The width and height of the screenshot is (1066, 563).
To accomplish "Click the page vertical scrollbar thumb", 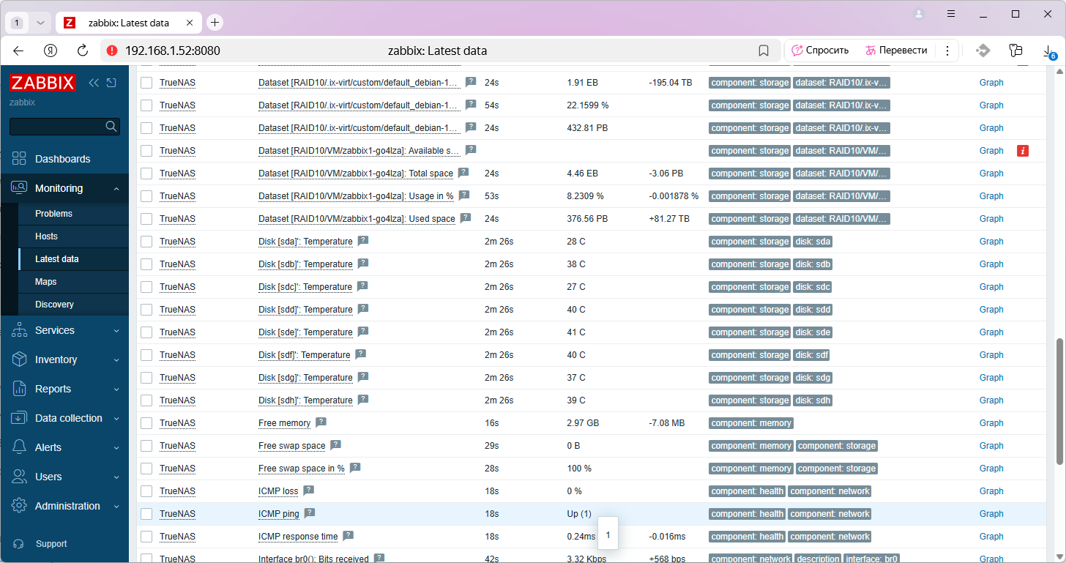I will (x=1059, y=401).
